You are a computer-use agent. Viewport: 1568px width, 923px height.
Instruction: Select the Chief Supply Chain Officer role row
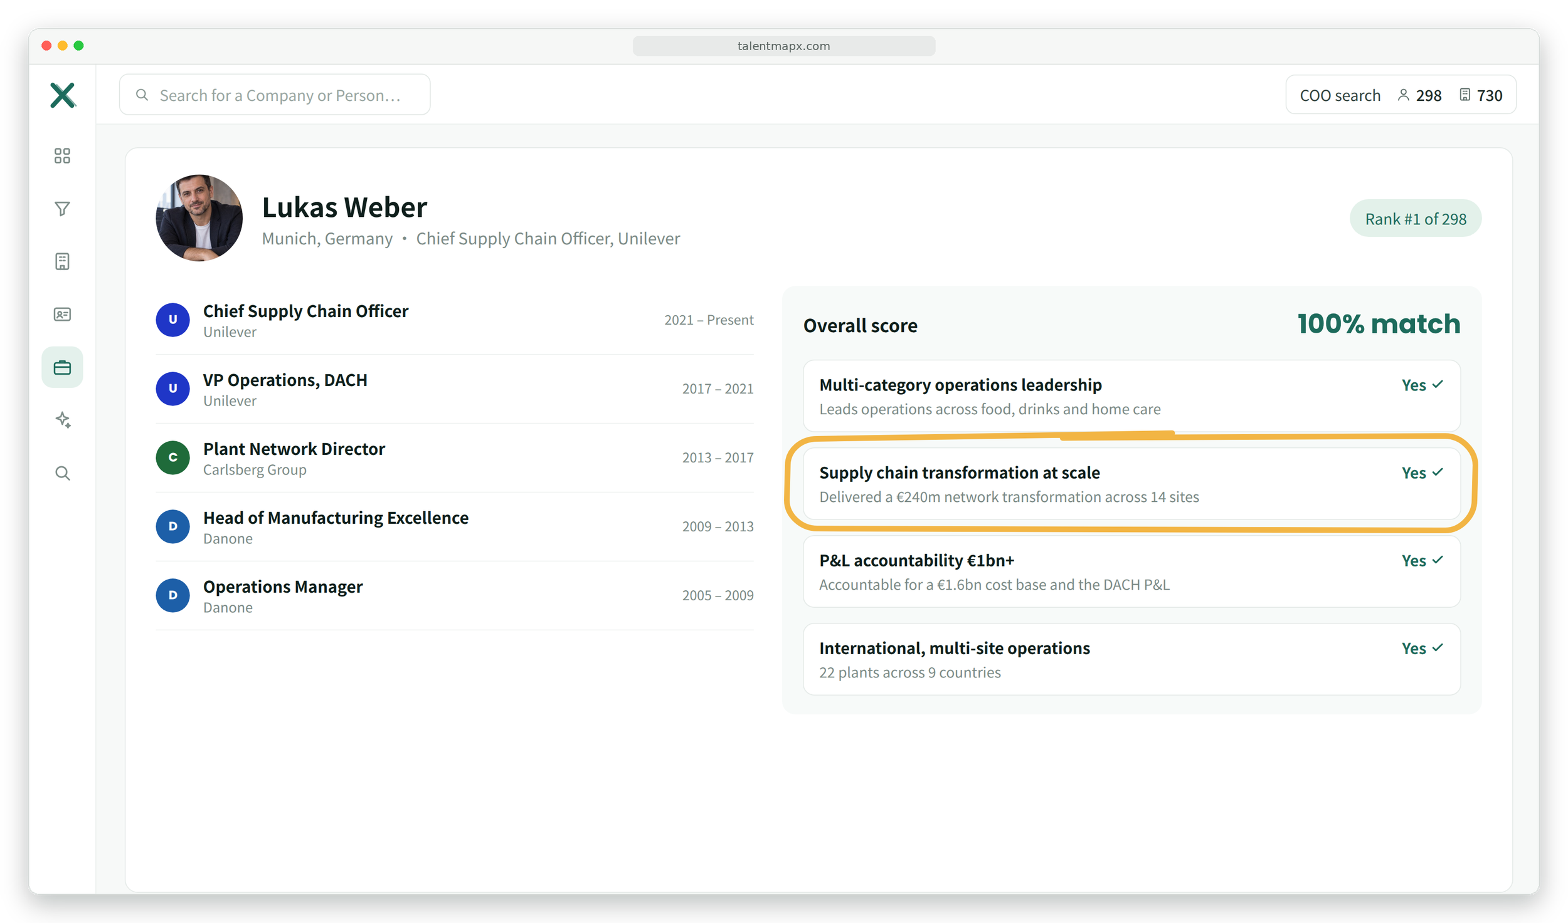[x=454, y=320]
